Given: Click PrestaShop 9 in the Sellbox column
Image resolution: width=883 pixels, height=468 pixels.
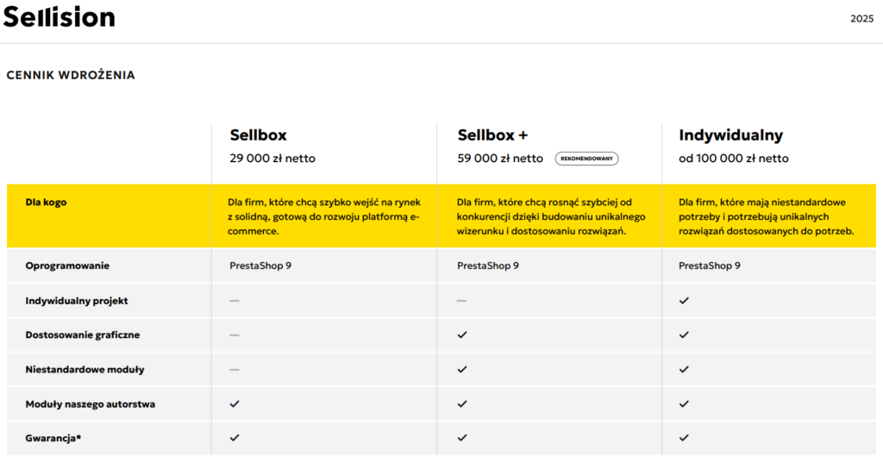Looking at the screenshot, I should [260, 265].
